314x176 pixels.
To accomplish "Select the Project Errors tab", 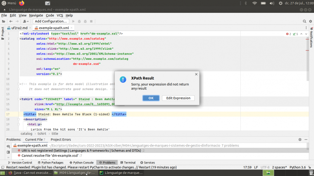I will 61,140.
